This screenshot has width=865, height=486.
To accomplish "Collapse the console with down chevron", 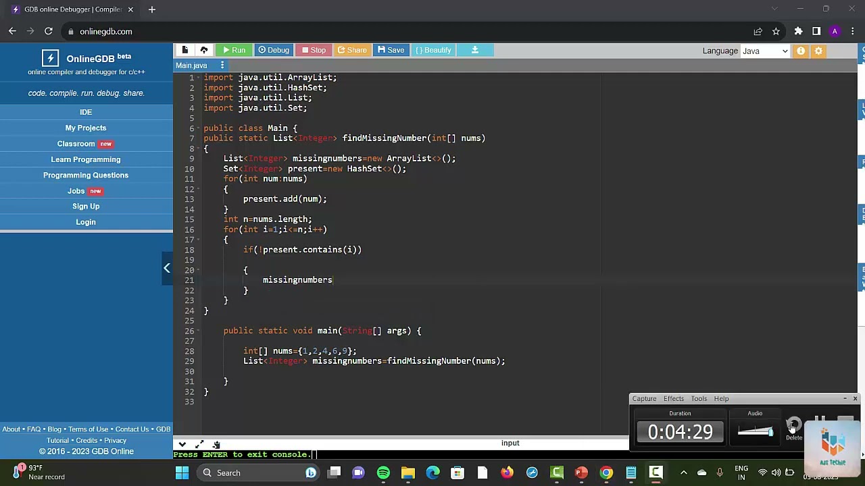I will [x=182, y=444].
